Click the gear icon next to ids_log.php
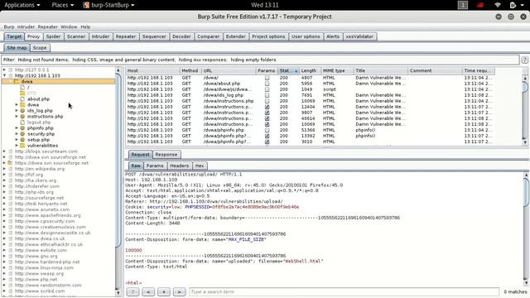This screenshot has height=298, width=530. tap(22, 110)
